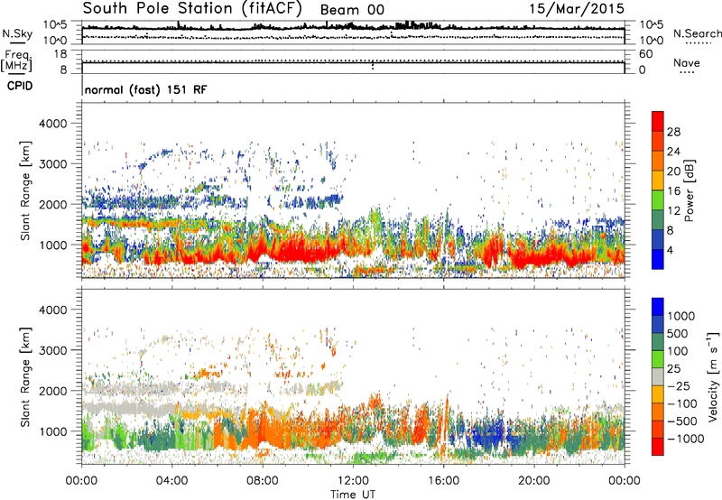Pick the light green 12–16 dB Power segment
The width and height of the screenshot is (722, 500).
pos(658,200)
